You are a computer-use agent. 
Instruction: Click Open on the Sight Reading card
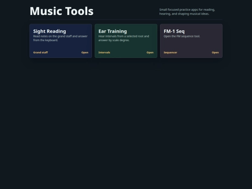[x=84, y=52]
